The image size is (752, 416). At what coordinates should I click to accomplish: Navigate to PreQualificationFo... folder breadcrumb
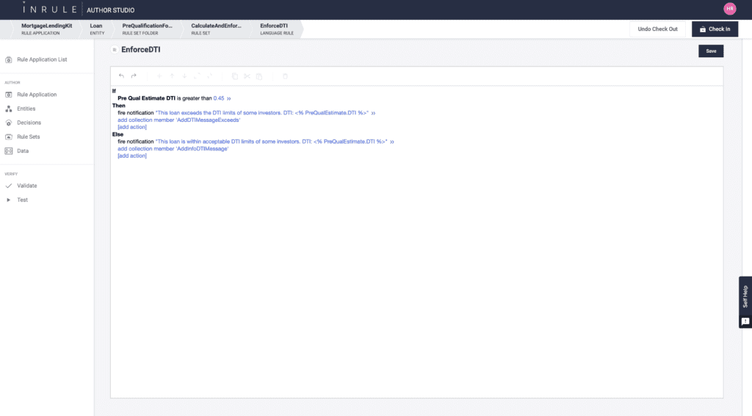click(x=147, y=29)
